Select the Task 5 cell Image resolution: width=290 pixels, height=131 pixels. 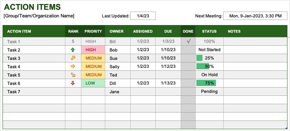point(34,75)
